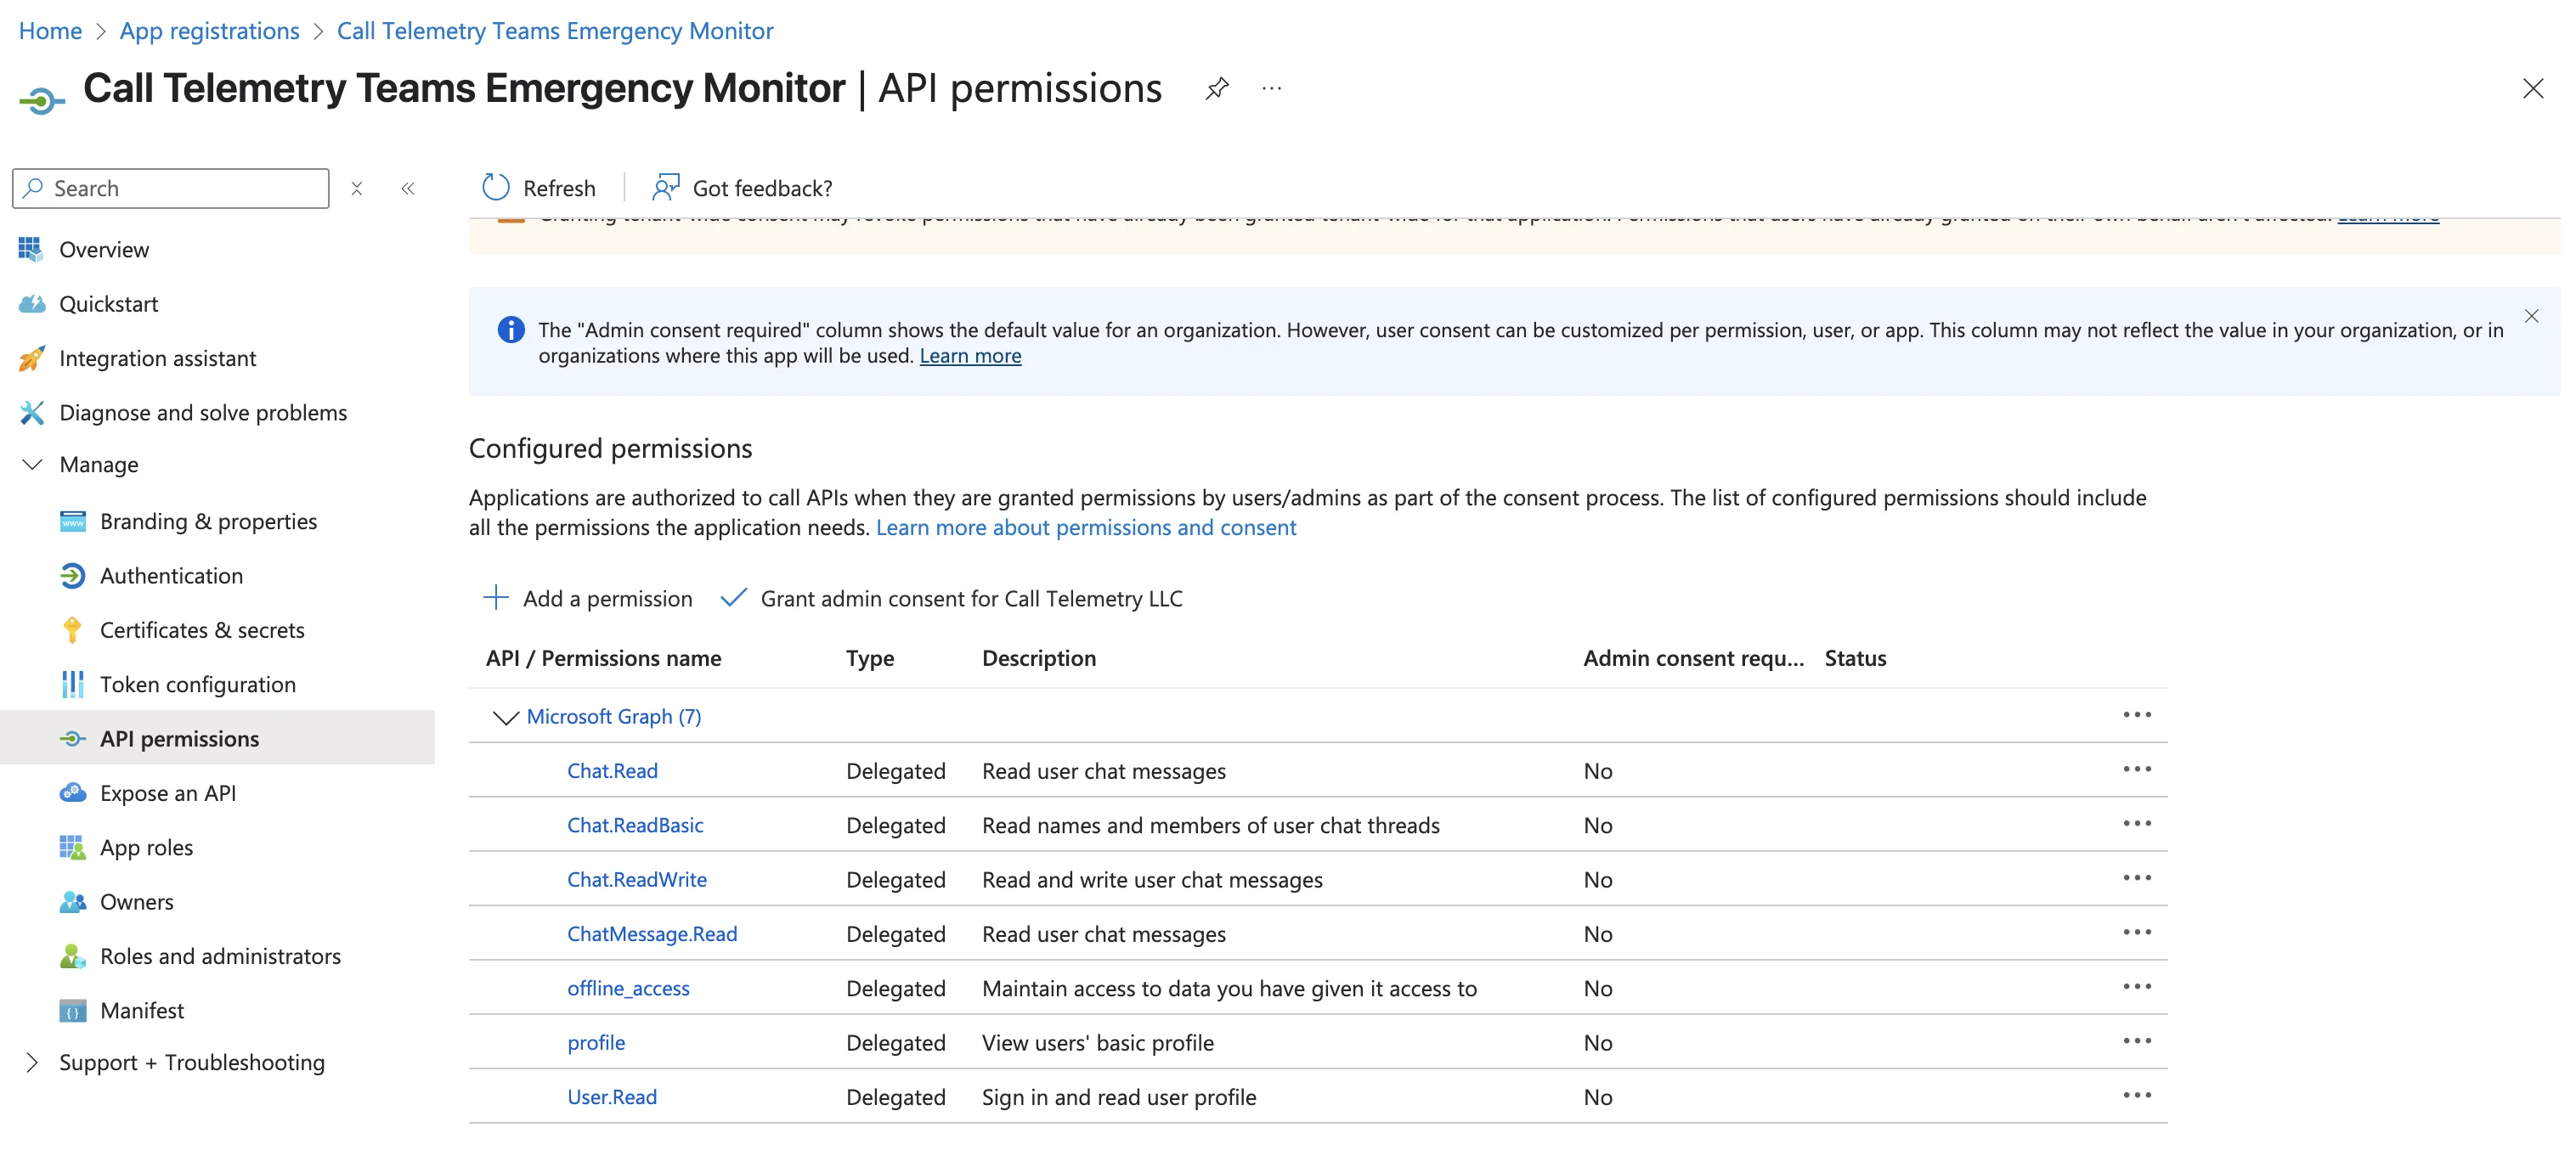Click the Refresh icon in the toolbar

click(496, 187)
